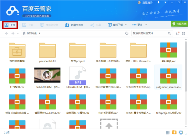Go forward with the right arrow
188x136 pixels.
(13, 33)
